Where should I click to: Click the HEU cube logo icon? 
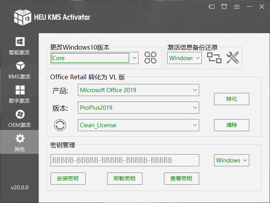pyautogui.click(x=22, y=17)
